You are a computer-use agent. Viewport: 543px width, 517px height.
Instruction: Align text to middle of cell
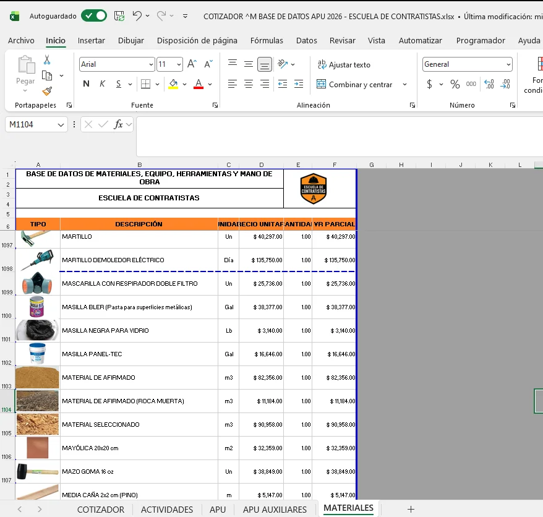coord(248,64)
